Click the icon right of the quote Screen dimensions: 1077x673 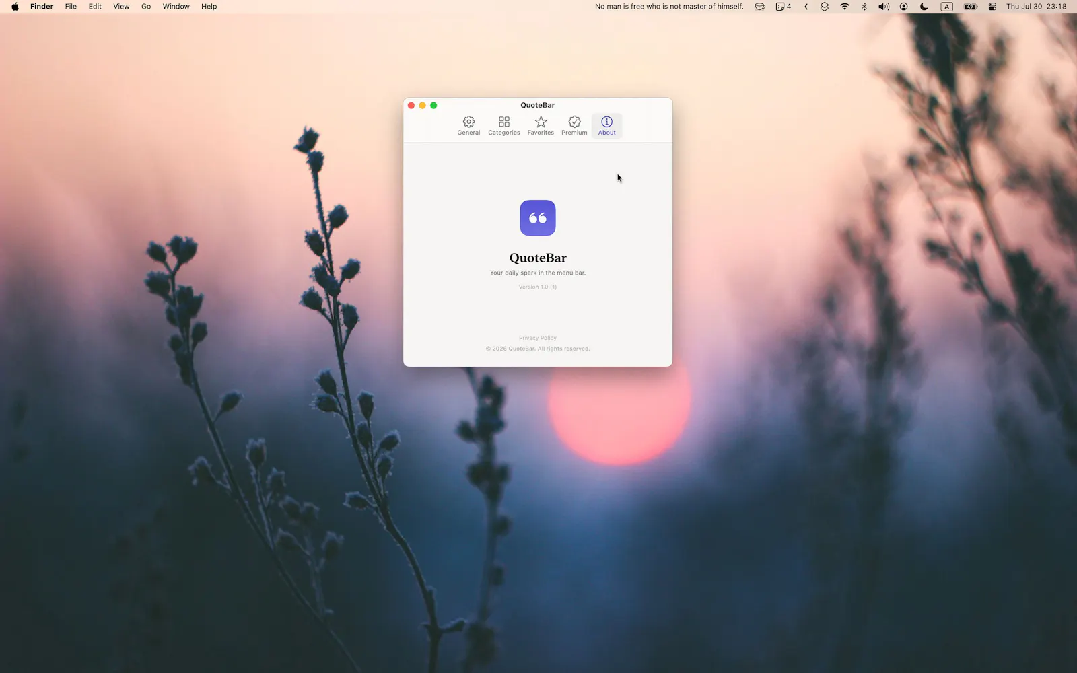tap(760, 7)
